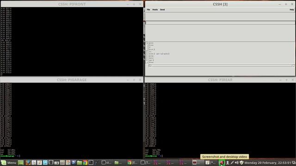Open the camera folder launcher icon

pos(56,163)
